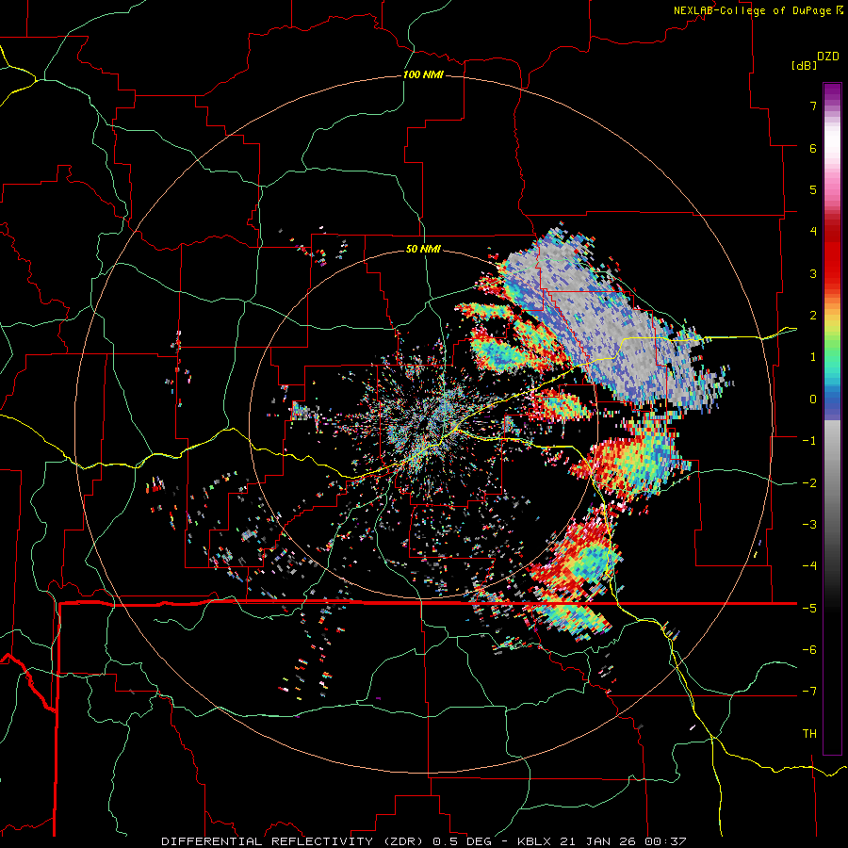Click the -1 value on the color scale

[x=809, y=441]
